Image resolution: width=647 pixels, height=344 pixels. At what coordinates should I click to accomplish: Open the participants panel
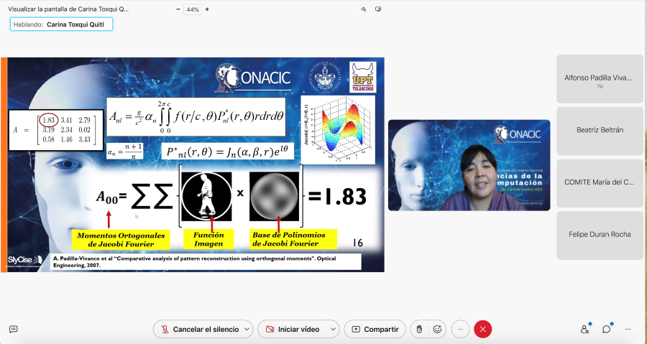(x=584, y=329)
